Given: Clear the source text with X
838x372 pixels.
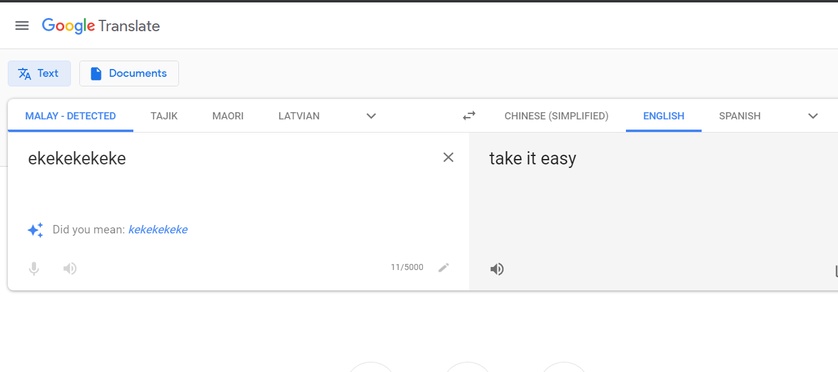Looking at the screenshot, I should coord(448,157).
